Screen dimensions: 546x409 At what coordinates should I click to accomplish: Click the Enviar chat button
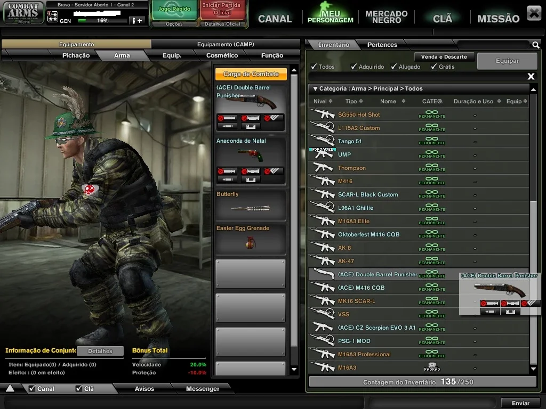point(520,403)
